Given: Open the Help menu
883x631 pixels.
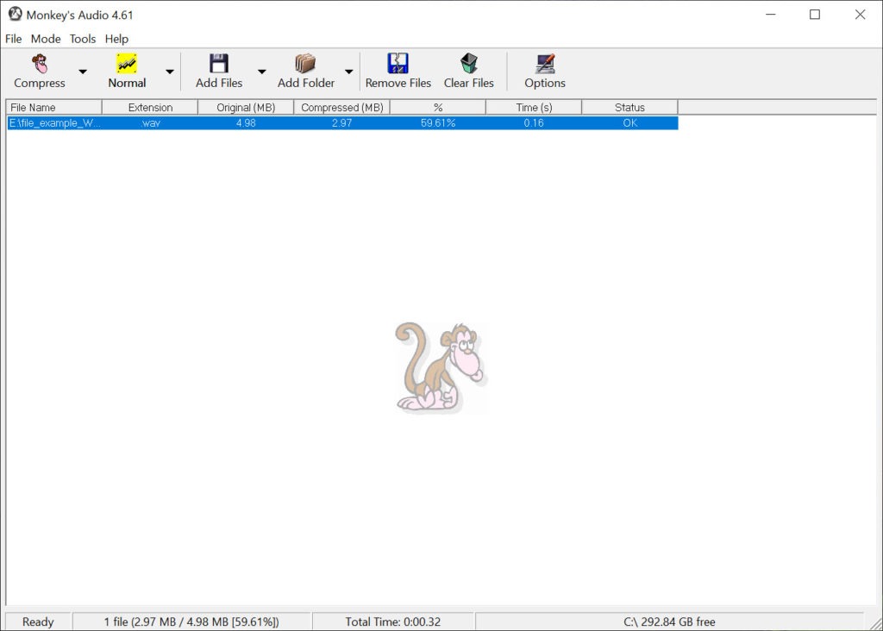Looking at the screenshot, I should click(x=116, y=39).
